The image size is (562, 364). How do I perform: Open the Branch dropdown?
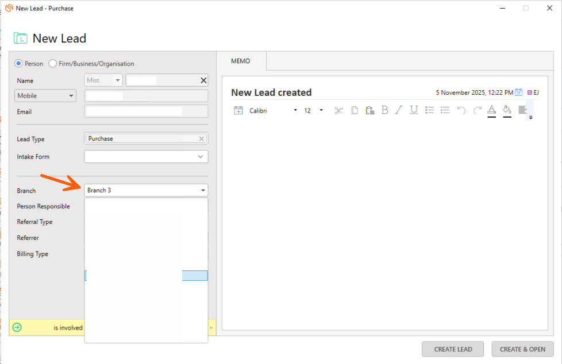click(203, 191)
